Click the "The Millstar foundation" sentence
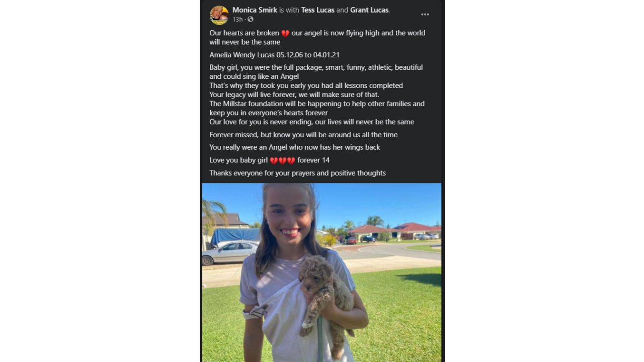 (x=317, y=108)
